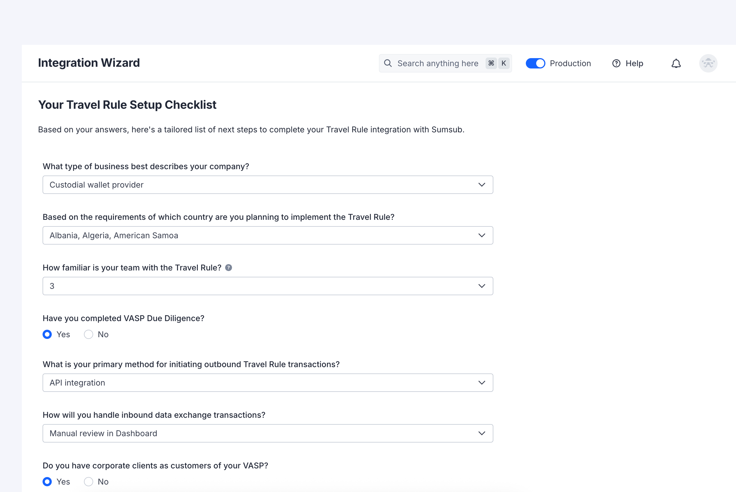The image size is (736, 492).
Task: Select Yes for corporate clients question
Action: pyautogui.click(x=47, y=482)
